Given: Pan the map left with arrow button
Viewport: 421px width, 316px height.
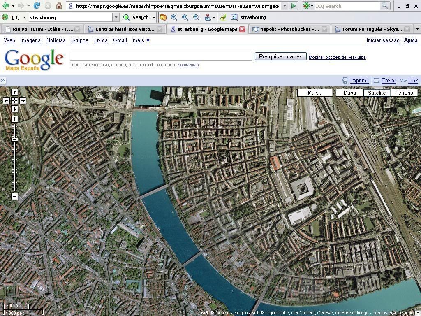Looking at the screenshot, I should coord(6,100).
